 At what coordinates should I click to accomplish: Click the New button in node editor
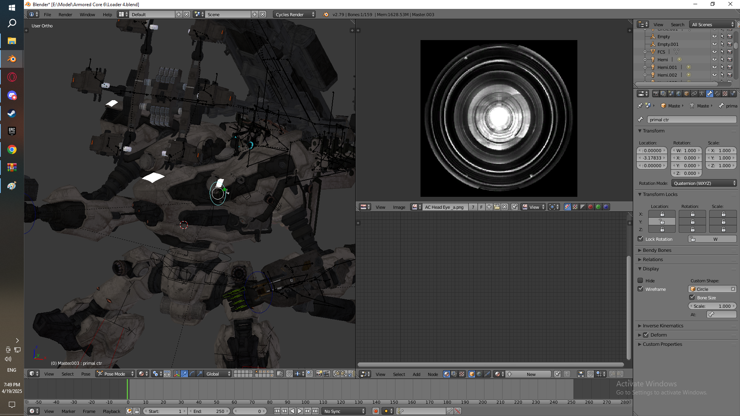[x=531, y=374]
